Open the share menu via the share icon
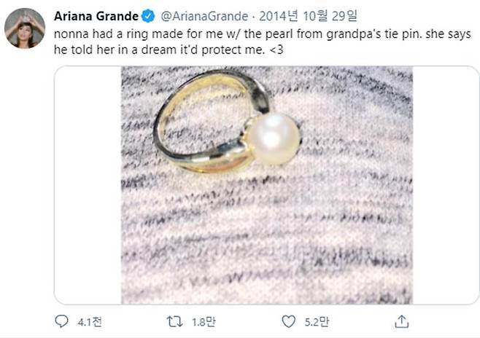This screenshot has width=480, height=338. pos(401,321)
